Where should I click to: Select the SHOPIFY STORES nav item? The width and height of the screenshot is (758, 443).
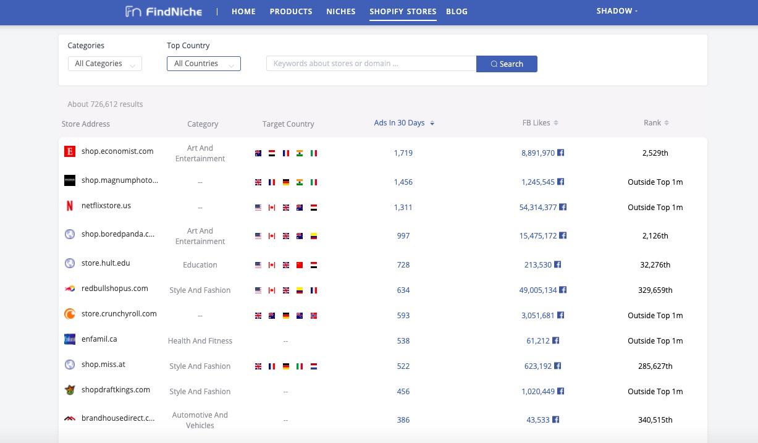(403, 11)
